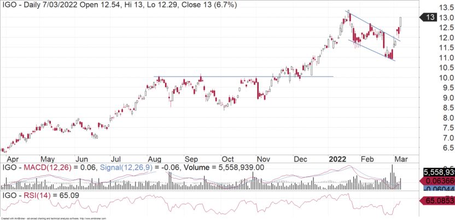
Task: Click the blue signal value tag -0.06044
Action: [439, 188]
